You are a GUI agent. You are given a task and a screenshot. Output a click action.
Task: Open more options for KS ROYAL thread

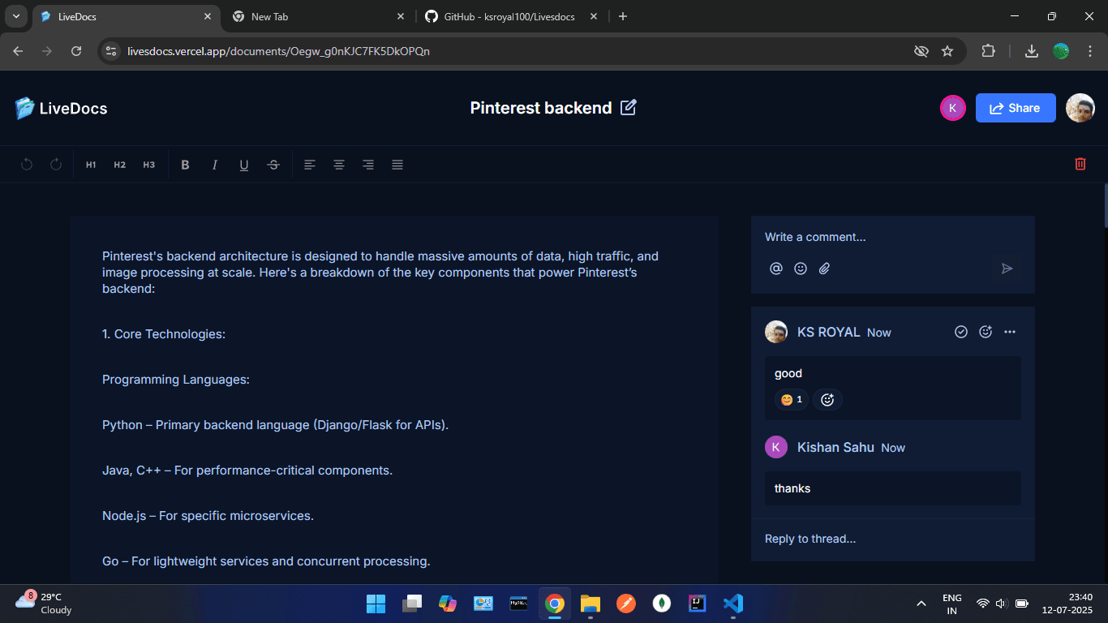(x=1010, y=332)
